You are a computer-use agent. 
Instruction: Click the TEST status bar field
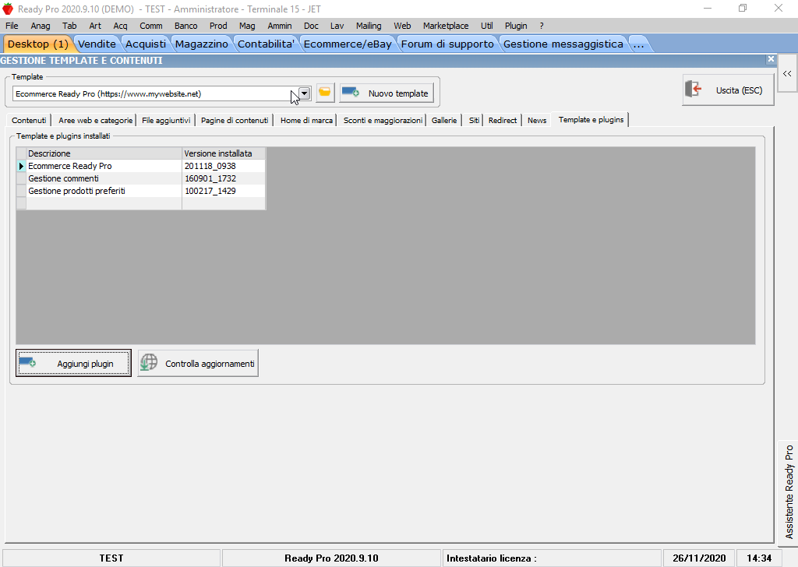point(111,558)
